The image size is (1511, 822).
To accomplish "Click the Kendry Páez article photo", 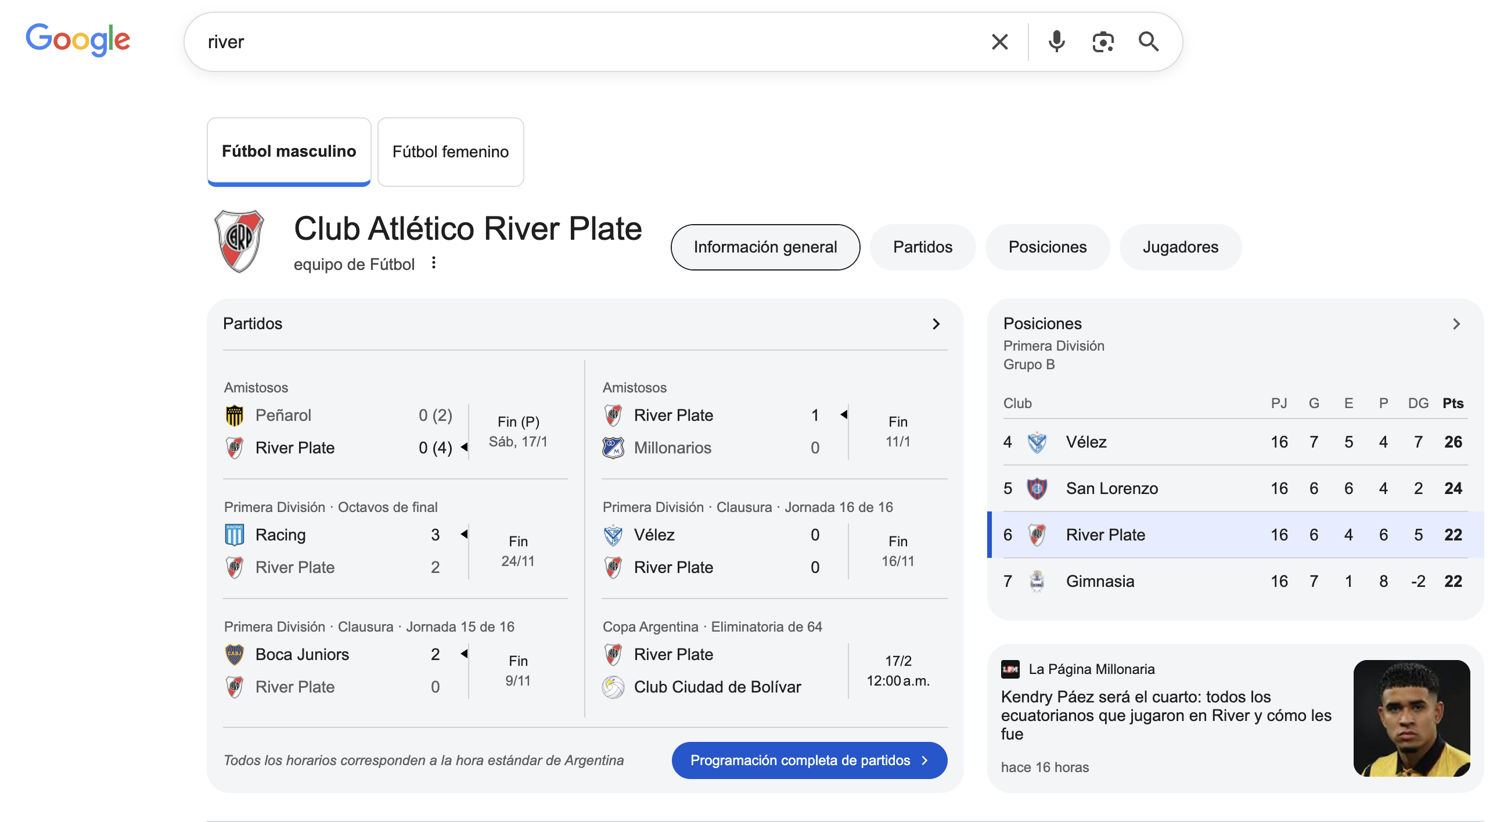I will coord(1411,718).
